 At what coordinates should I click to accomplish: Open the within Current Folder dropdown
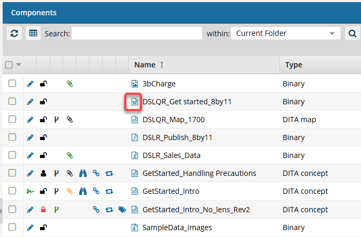[x=286, y=33]
